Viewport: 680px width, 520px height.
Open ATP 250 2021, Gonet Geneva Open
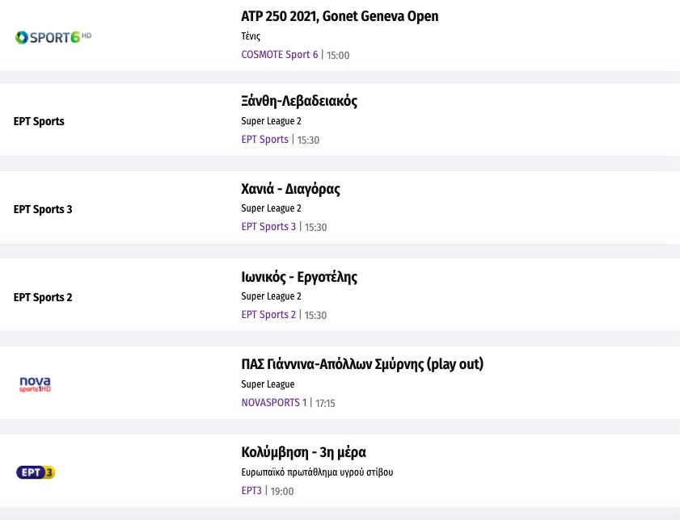tap(340, 16)
